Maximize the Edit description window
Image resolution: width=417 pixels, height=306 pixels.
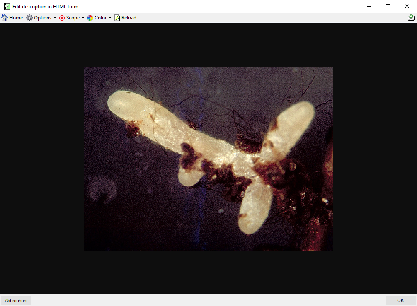pos(388,6)
